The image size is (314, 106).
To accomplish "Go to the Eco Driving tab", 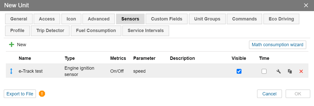I will [x=281, y=19].
